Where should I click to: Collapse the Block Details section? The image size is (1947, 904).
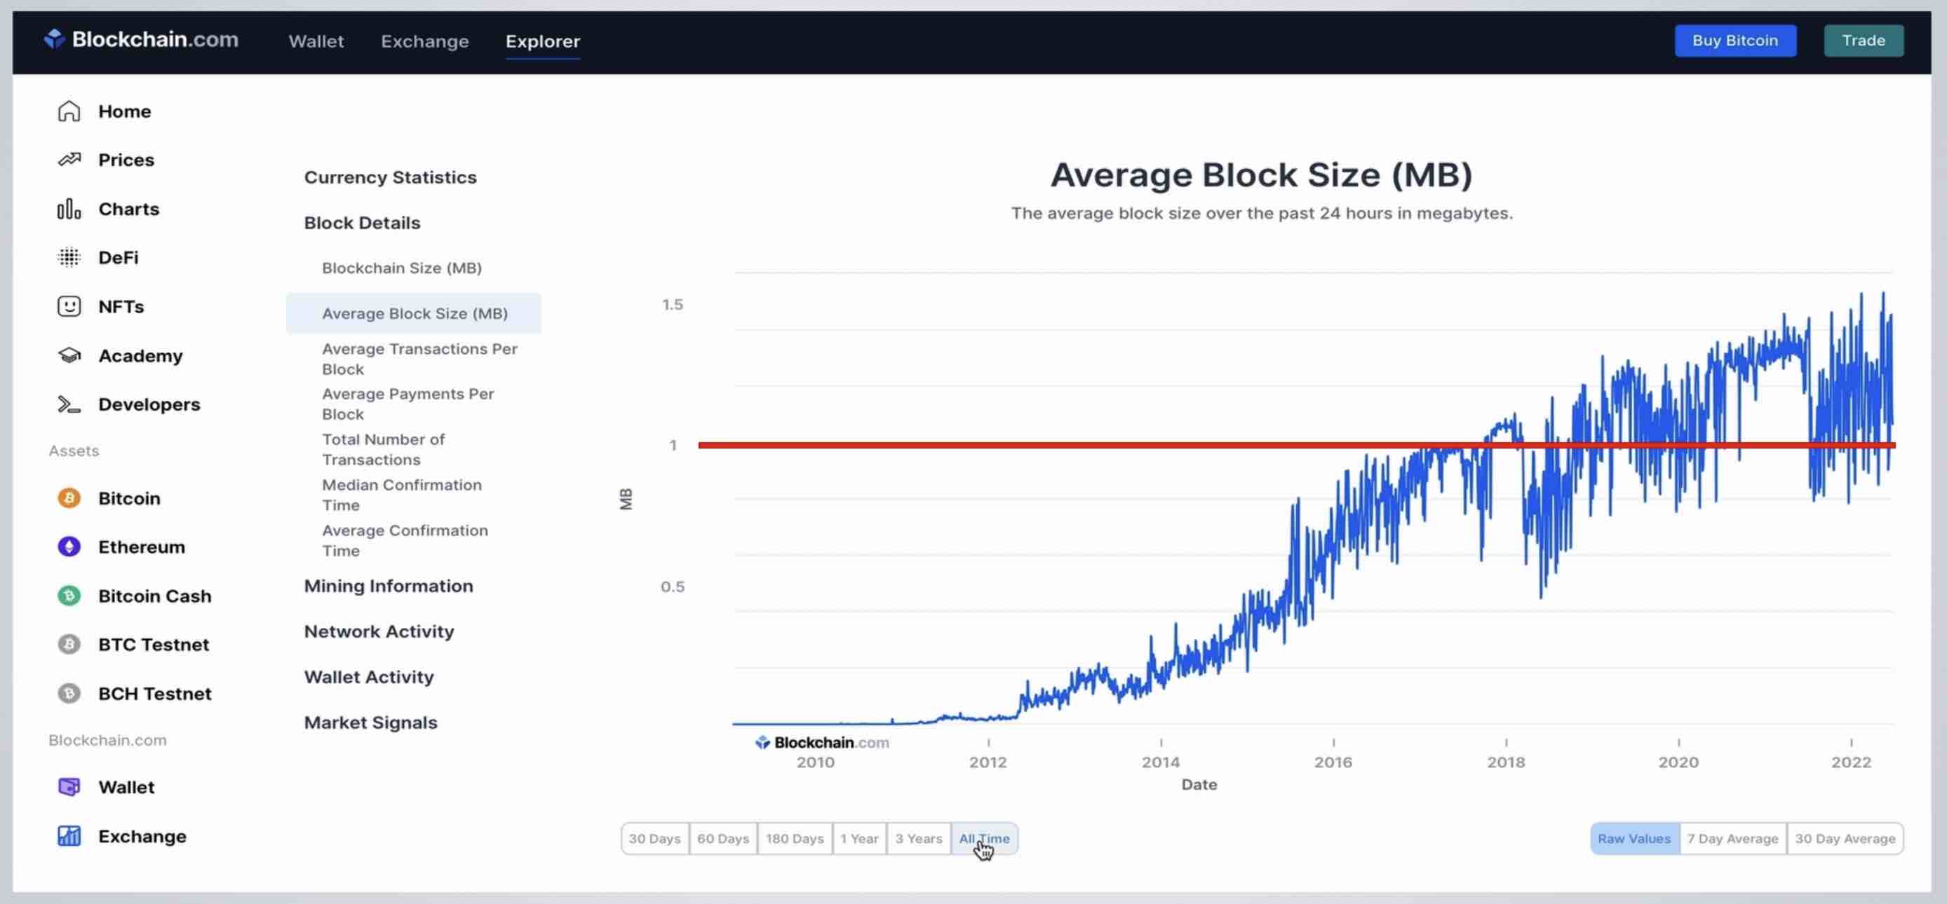tap(362, 223)
